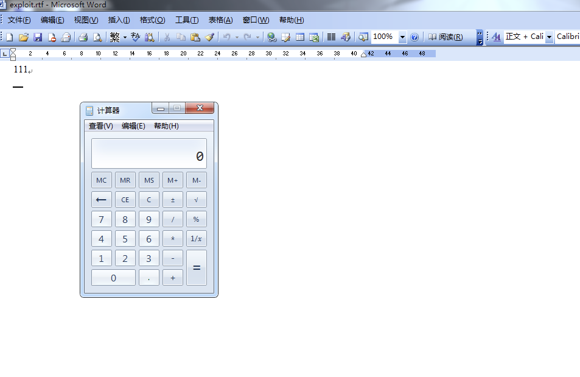Click calculator digit 7 button
This screenshot has width=580, height=377.
click(102, 219)
